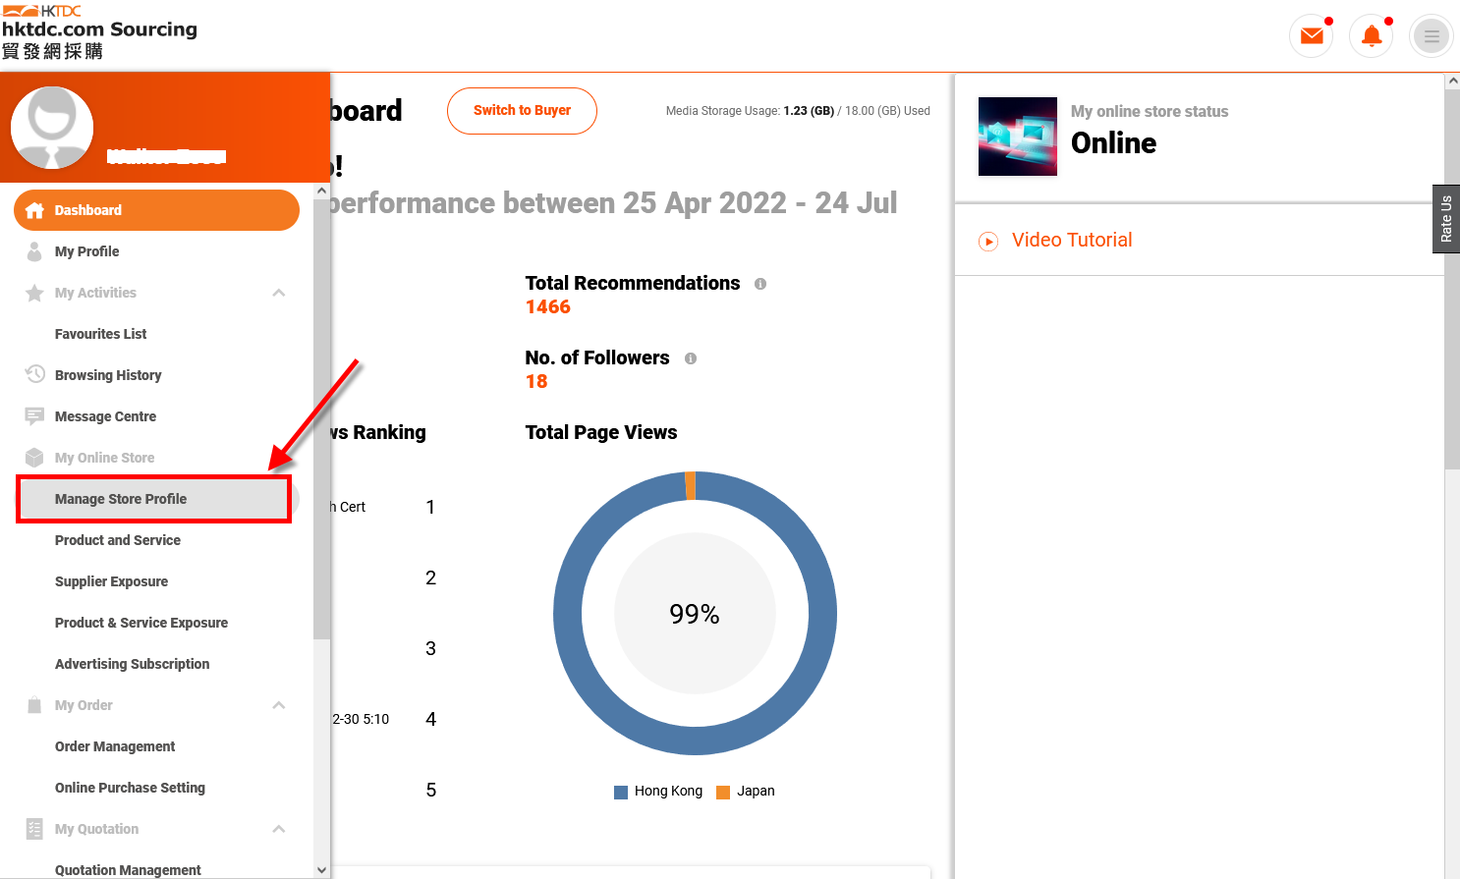
Task: Click the My Online Store label
Action: click(104, 458)
